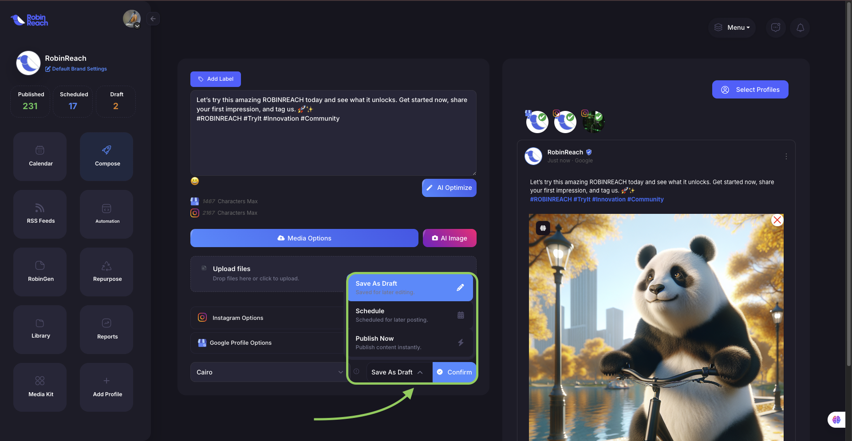
Task: View Published posts count 231
Action: [30, 101]
